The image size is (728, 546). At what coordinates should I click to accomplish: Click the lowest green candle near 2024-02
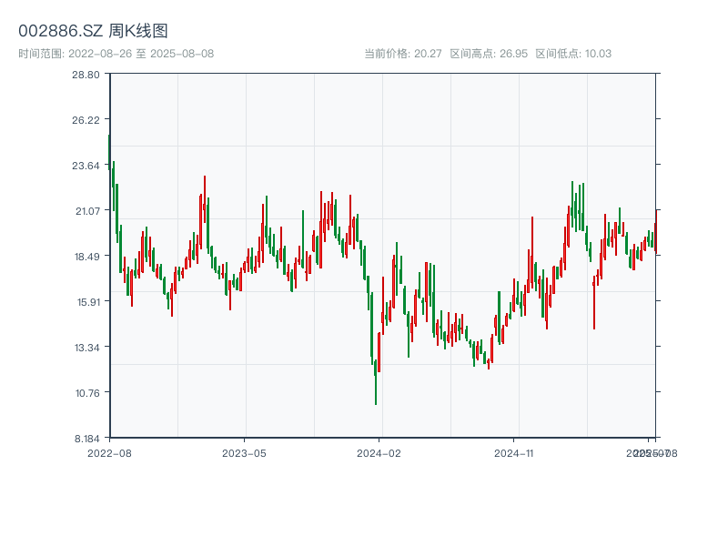click(375, 382)
